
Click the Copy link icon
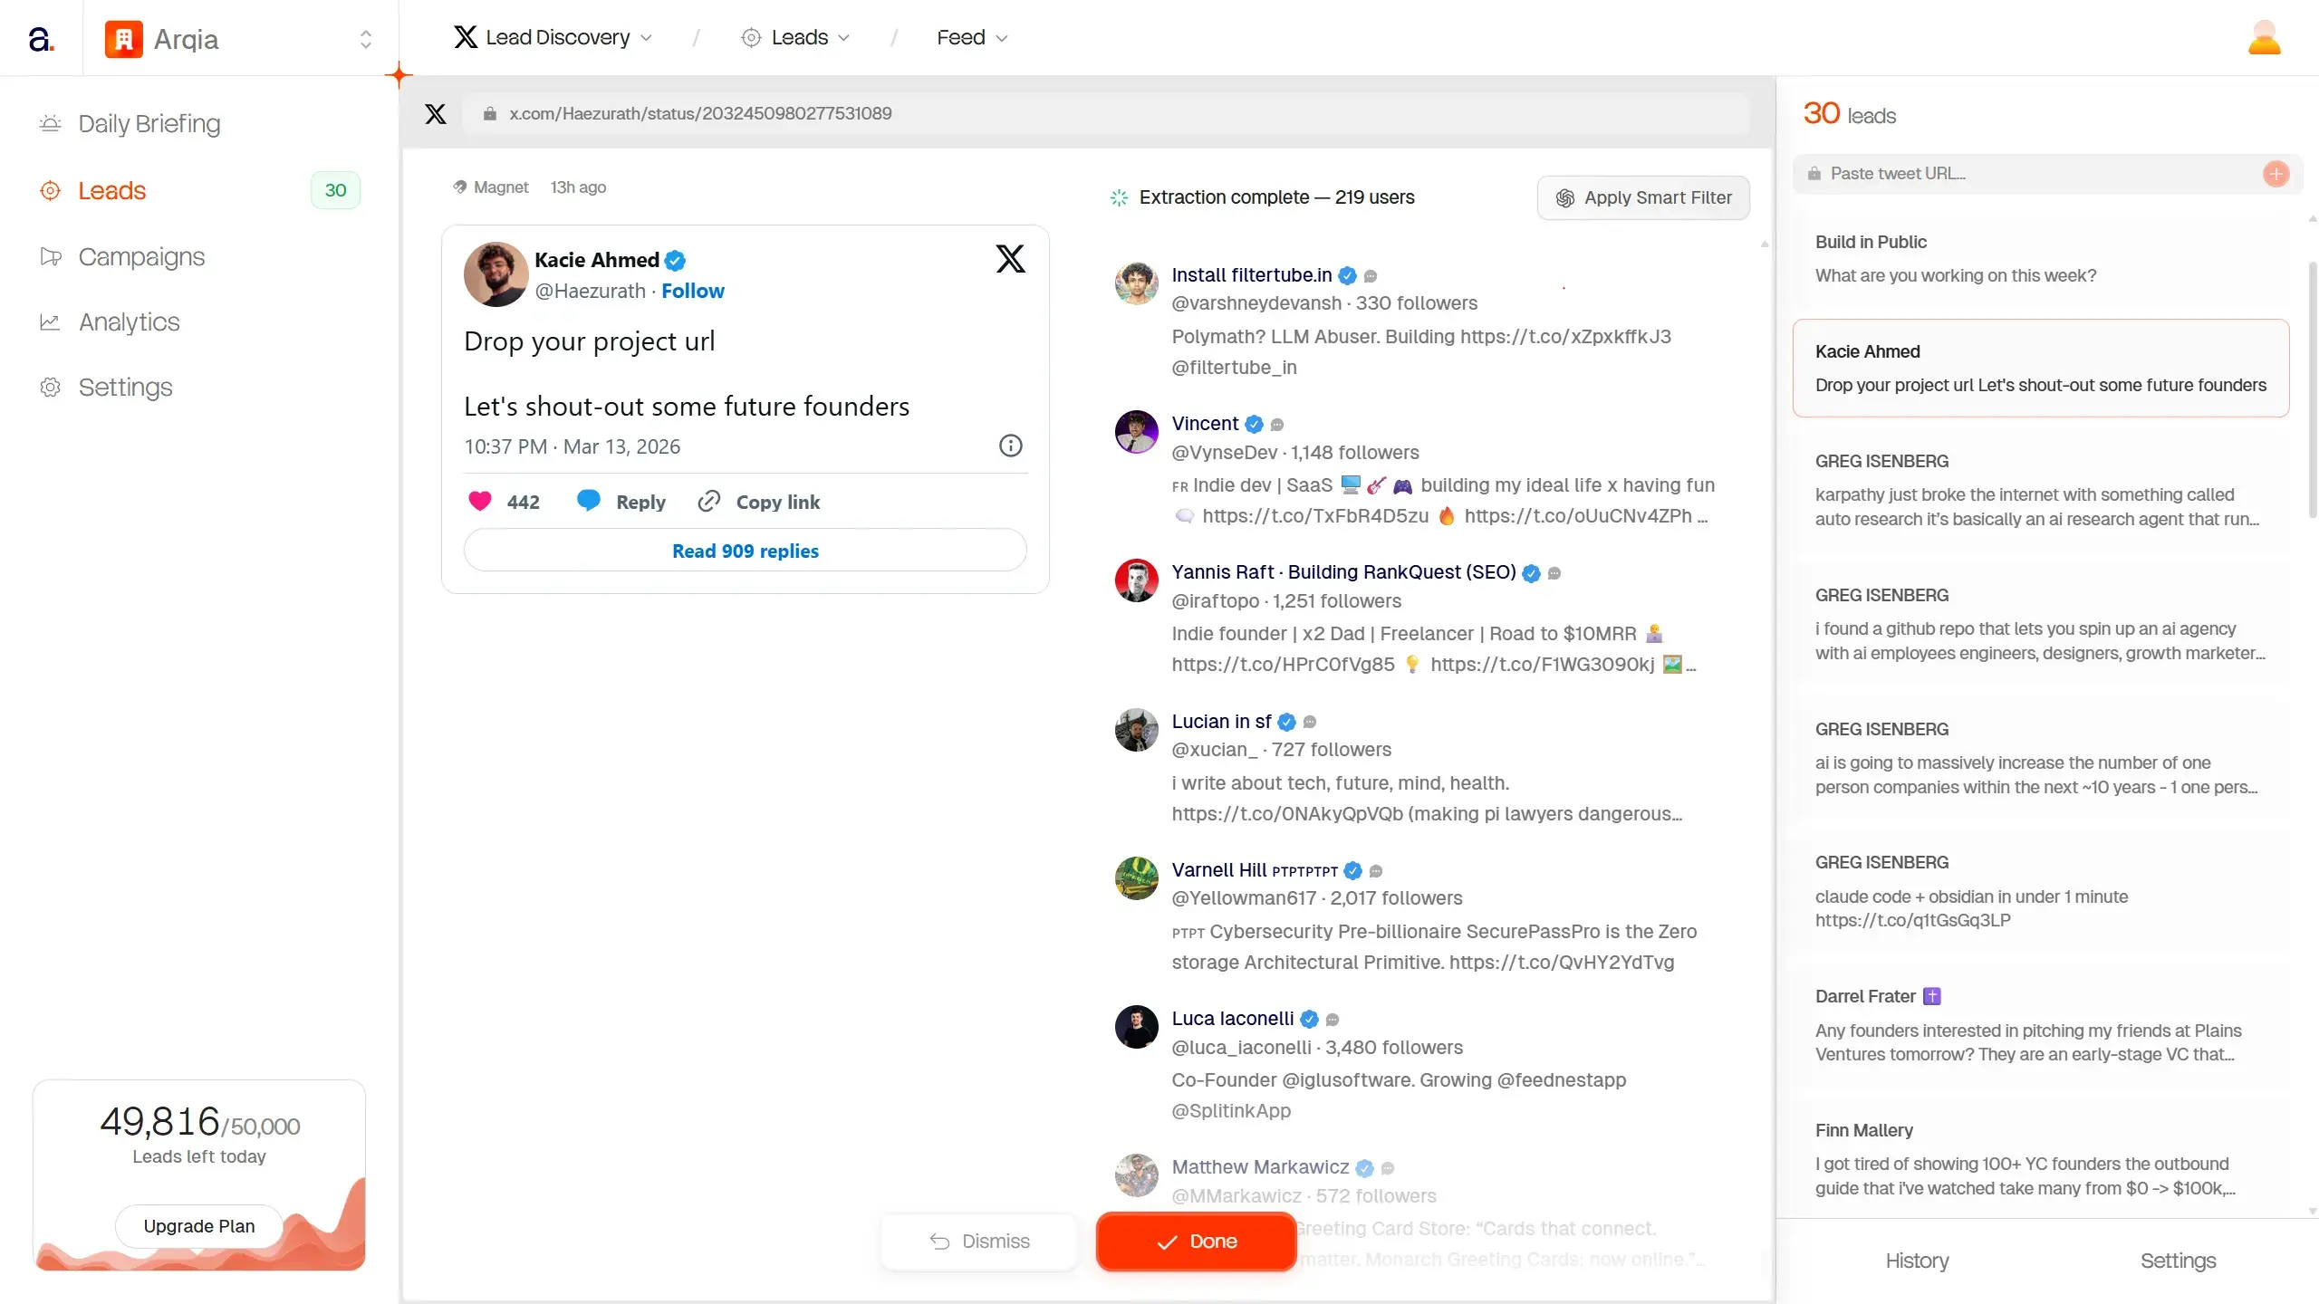pyautogui.click(x=708, y=501)
